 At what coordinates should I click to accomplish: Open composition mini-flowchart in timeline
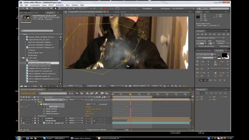[71, 93]
